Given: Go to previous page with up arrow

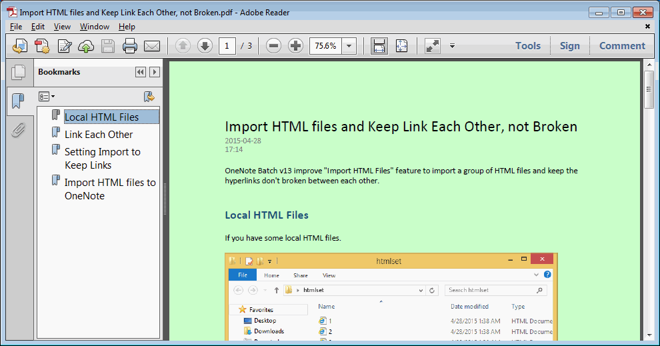Looking at the screenshot, I should 183,46.
